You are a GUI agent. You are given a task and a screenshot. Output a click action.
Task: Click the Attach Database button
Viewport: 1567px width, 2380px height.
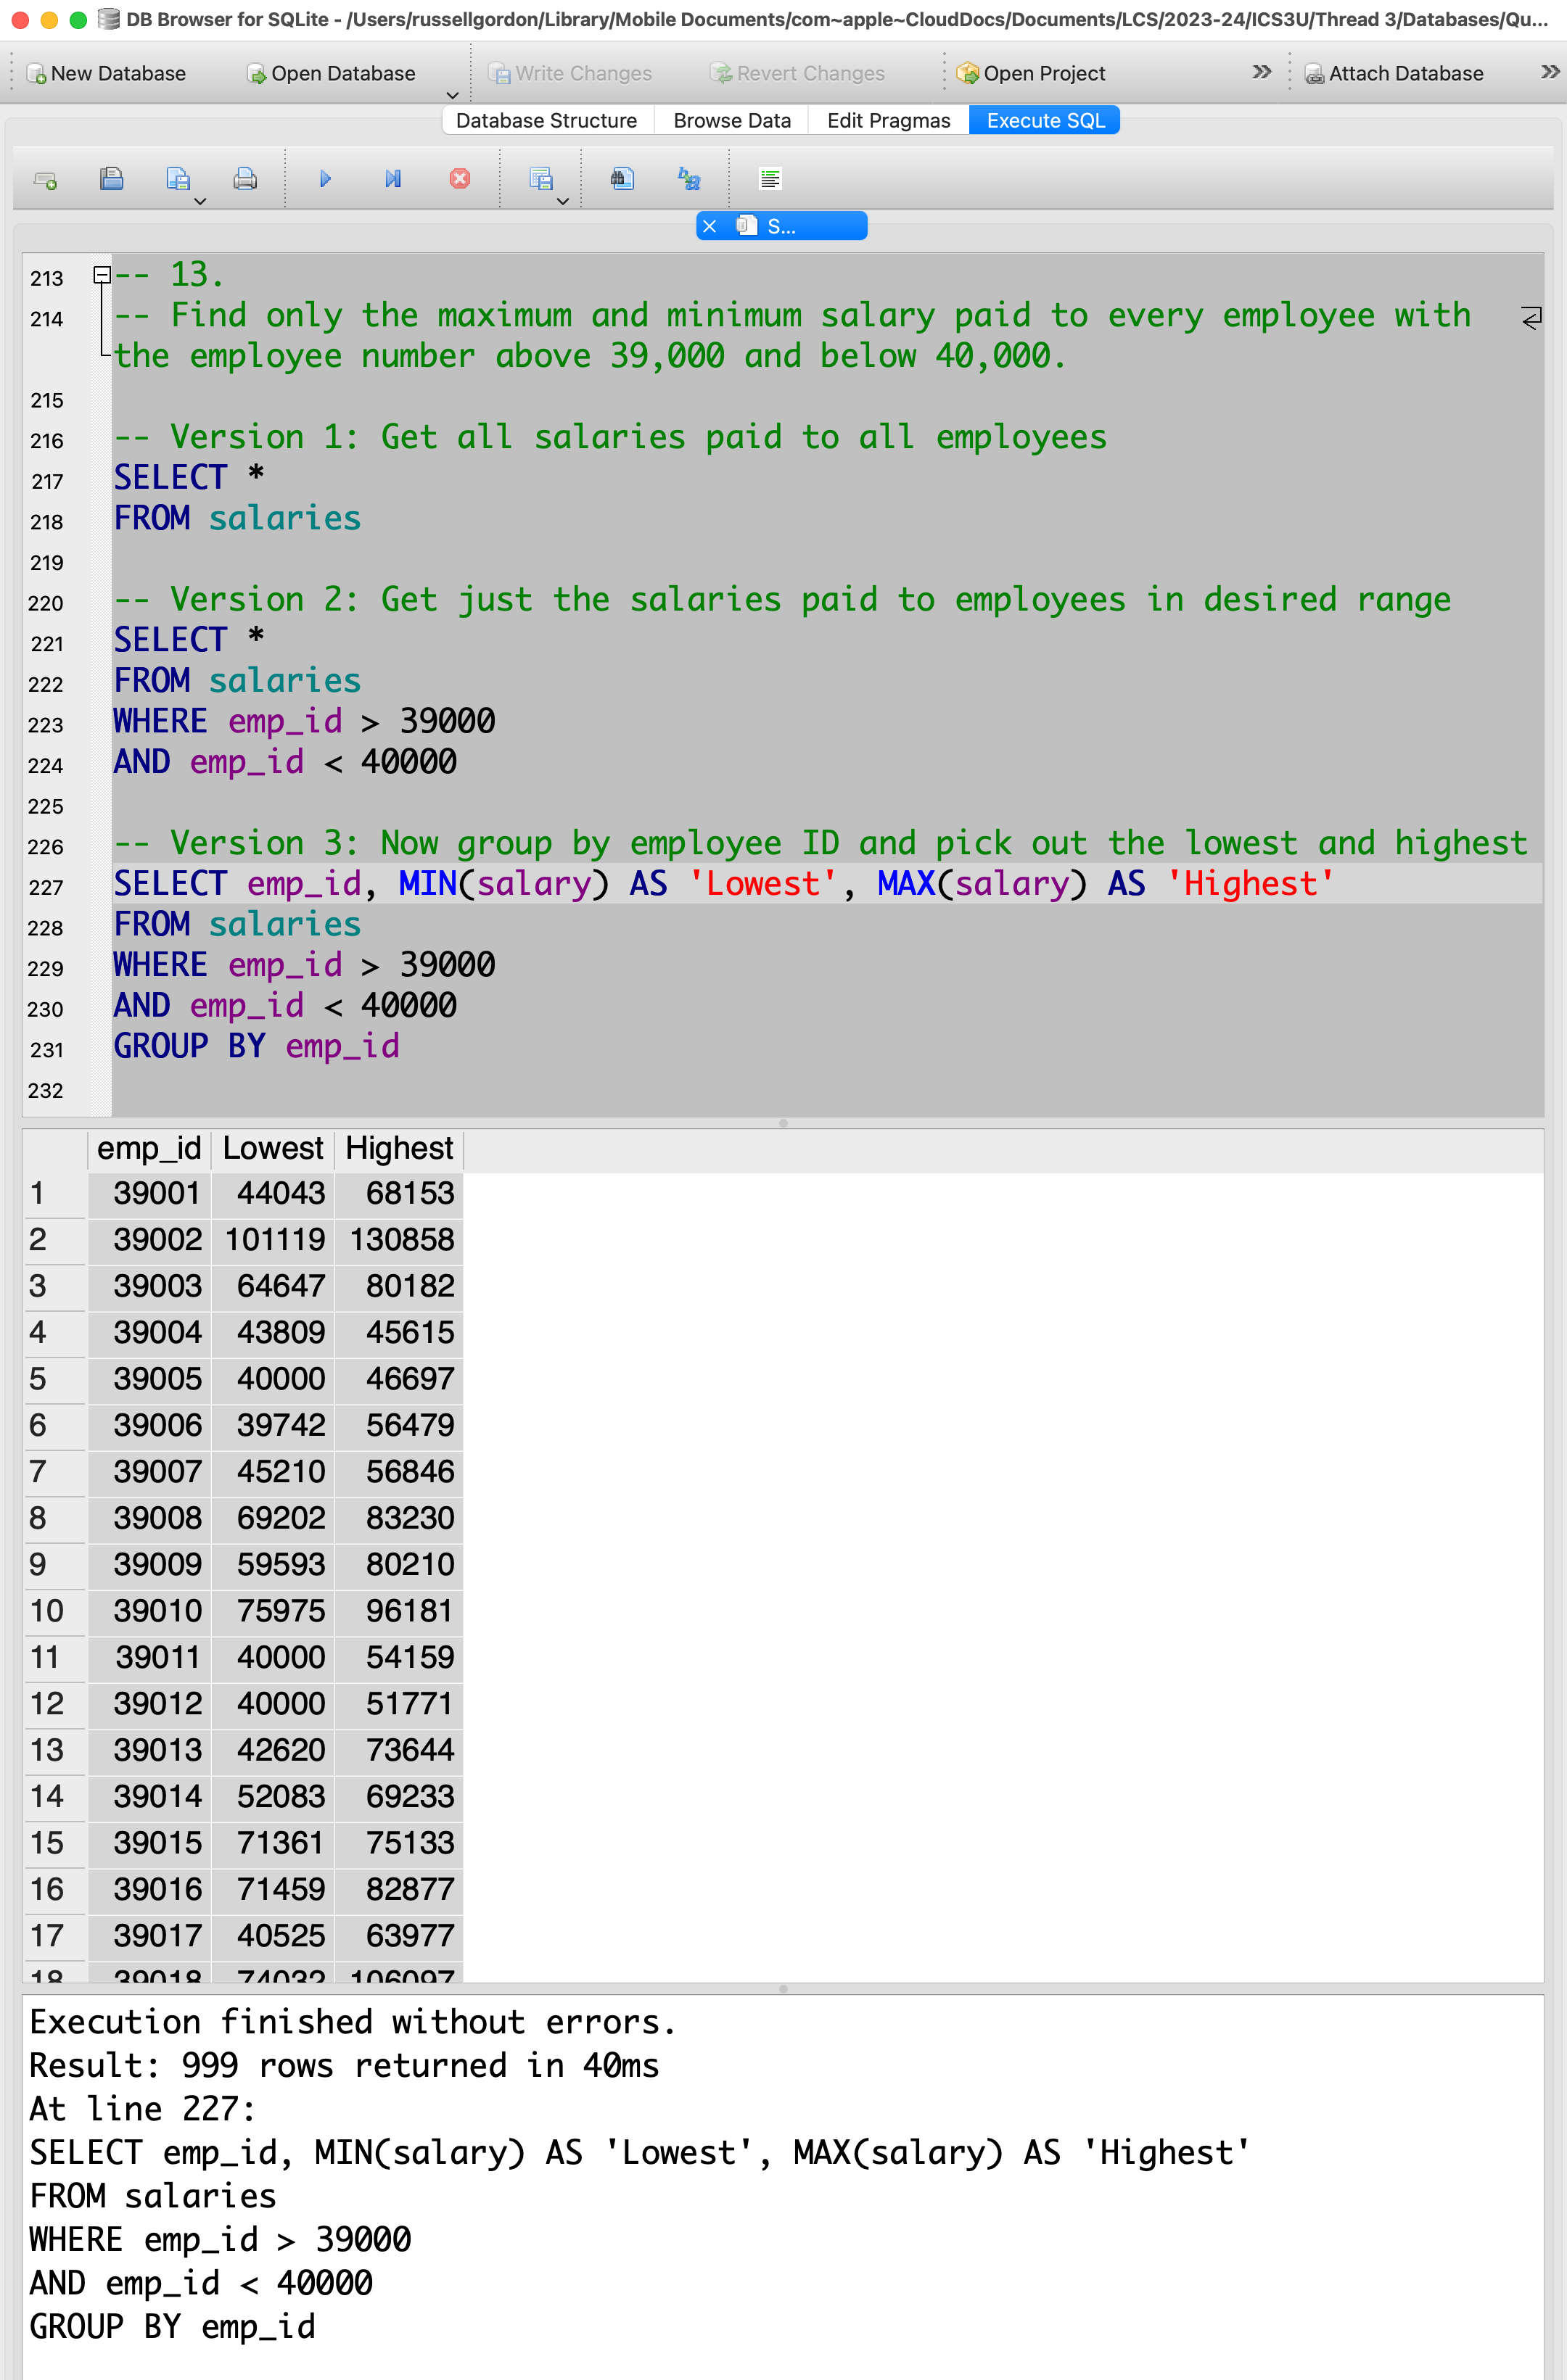click(x=1394, y=73)
